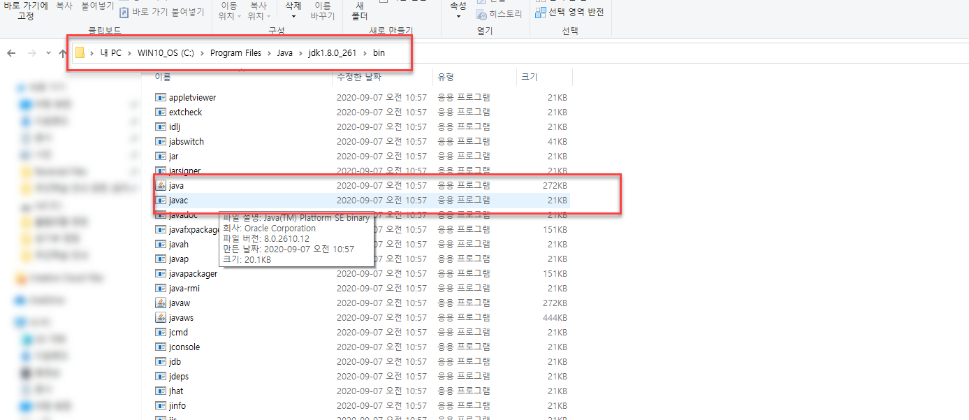Click 응용 프로그램 type in the jdb row
Viewport: 969px width, 420px height.
464,362
